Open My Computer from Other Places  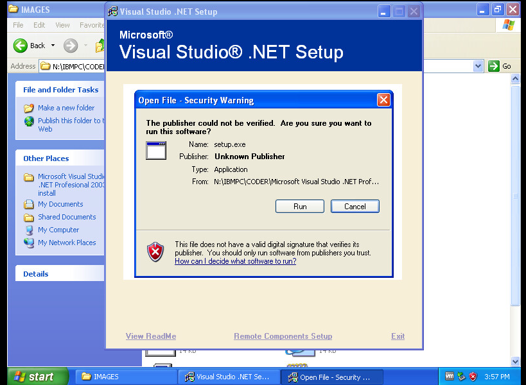tap(58, 230)
